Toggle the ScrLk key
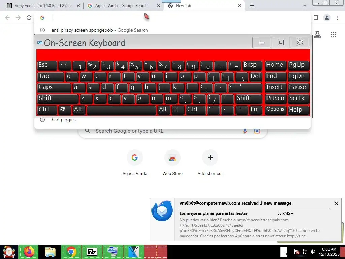The width and height of the screenshot is (345, 259). point(299,99)
